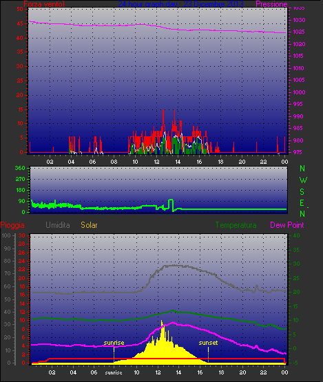This screenshot has width=323, height=382.
Task: Click the 360 degree axis tick
Action: point(20,168)
